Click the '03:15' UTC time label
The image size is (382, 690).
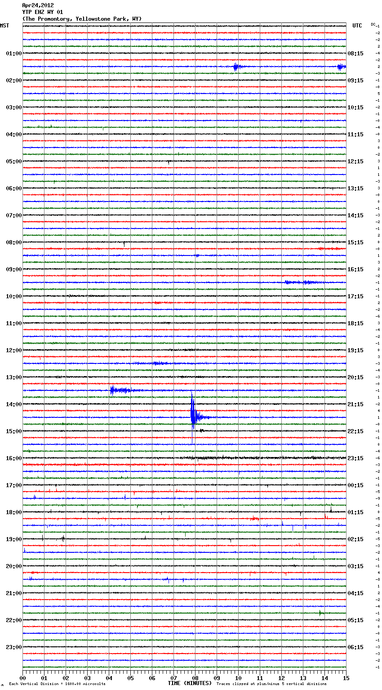click(355, 566)
